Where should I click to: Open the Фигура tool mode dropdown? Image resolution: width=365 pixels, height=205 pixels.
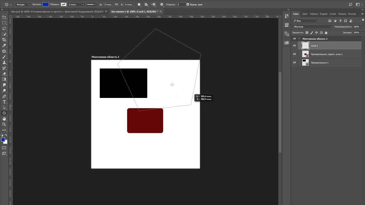tap(23, 5)
